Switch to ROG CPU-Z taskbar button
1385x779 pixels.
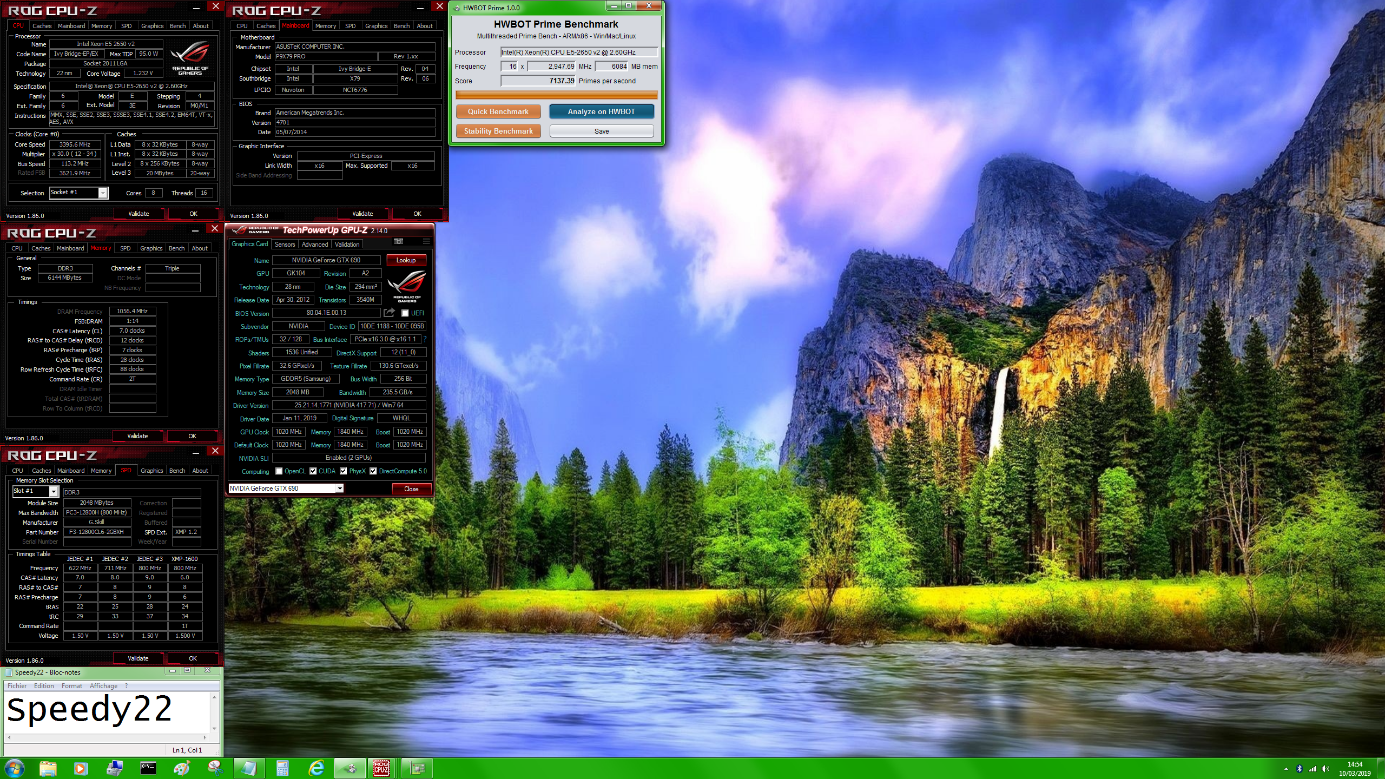click(x=381, y=768)
